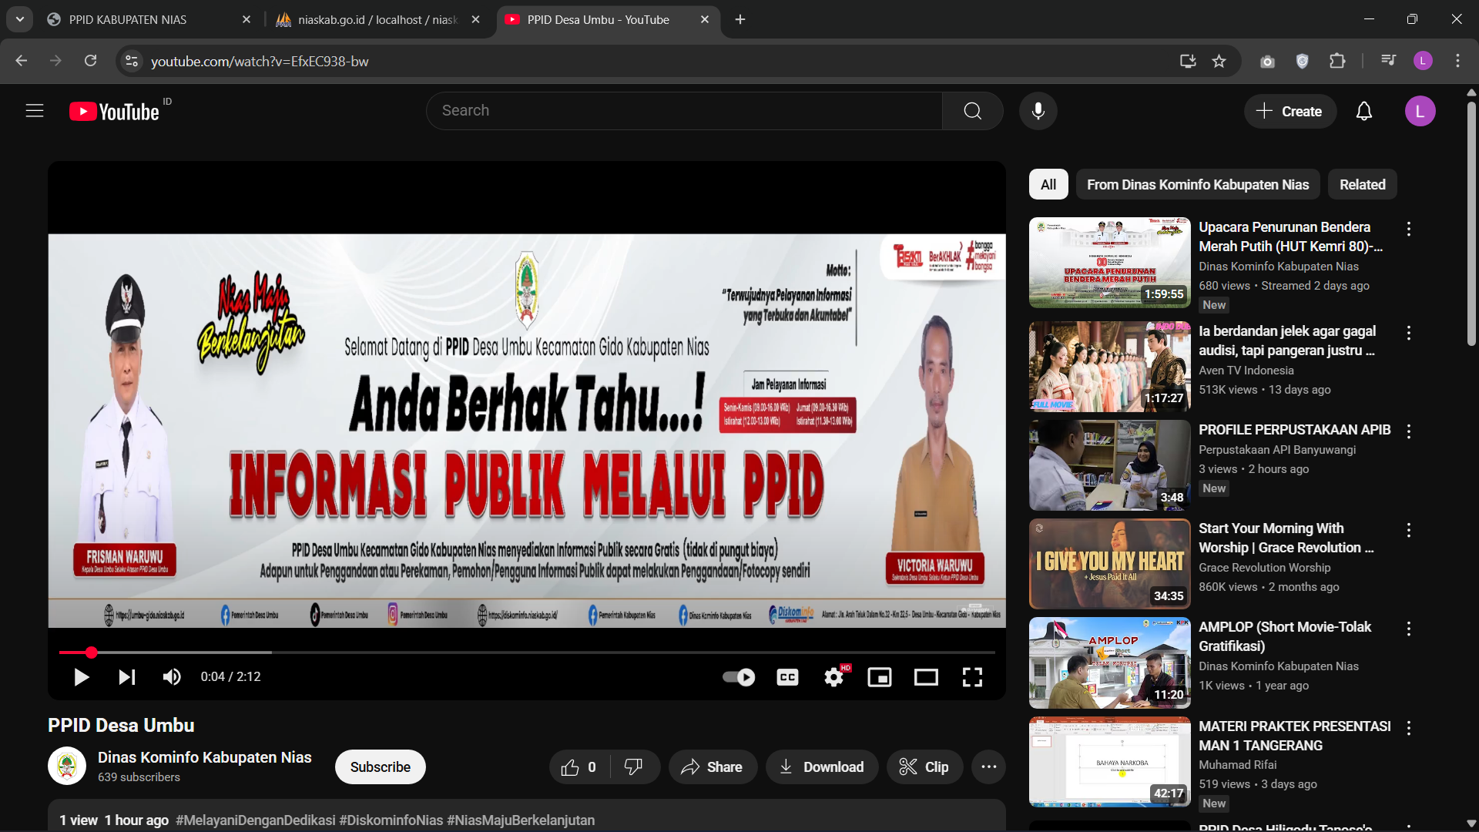1479x832 pixels.
Task: Click the video progress bar scrubber
Action: click(91, 653)
